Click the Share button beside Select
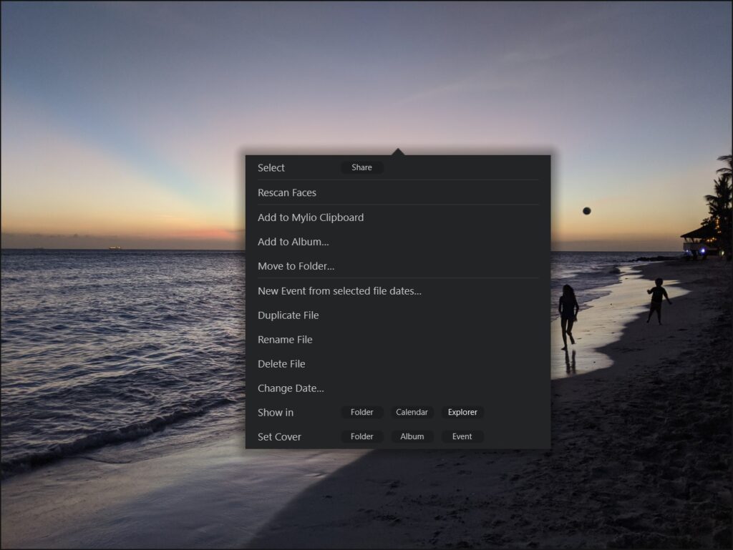 (x=361, y=167)
